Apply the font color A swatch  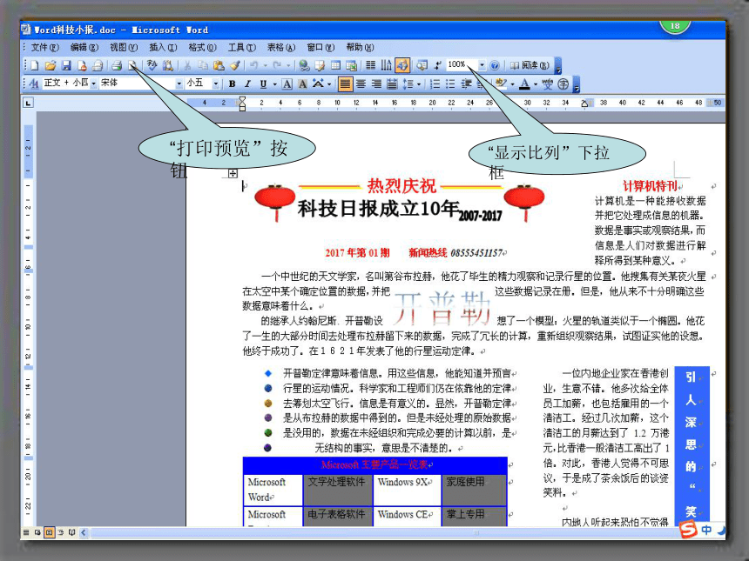tap(524, 84)
